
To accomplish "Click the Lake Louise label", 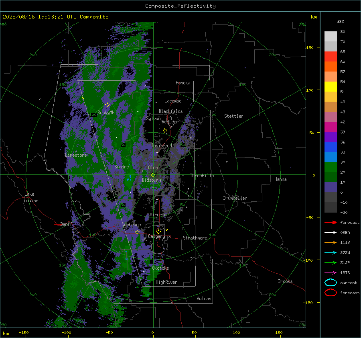I will [x=31, y=197].
